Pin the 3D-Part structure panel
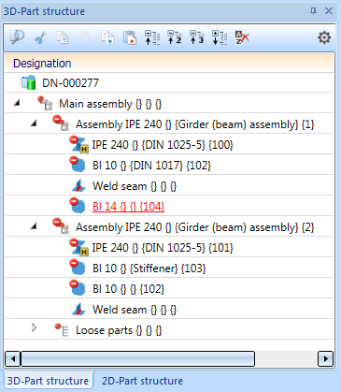 click(313, 11)
